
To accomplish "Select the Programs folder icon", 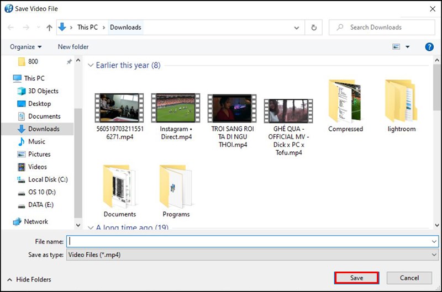I will pyautogui.click(x=176, y=187).
